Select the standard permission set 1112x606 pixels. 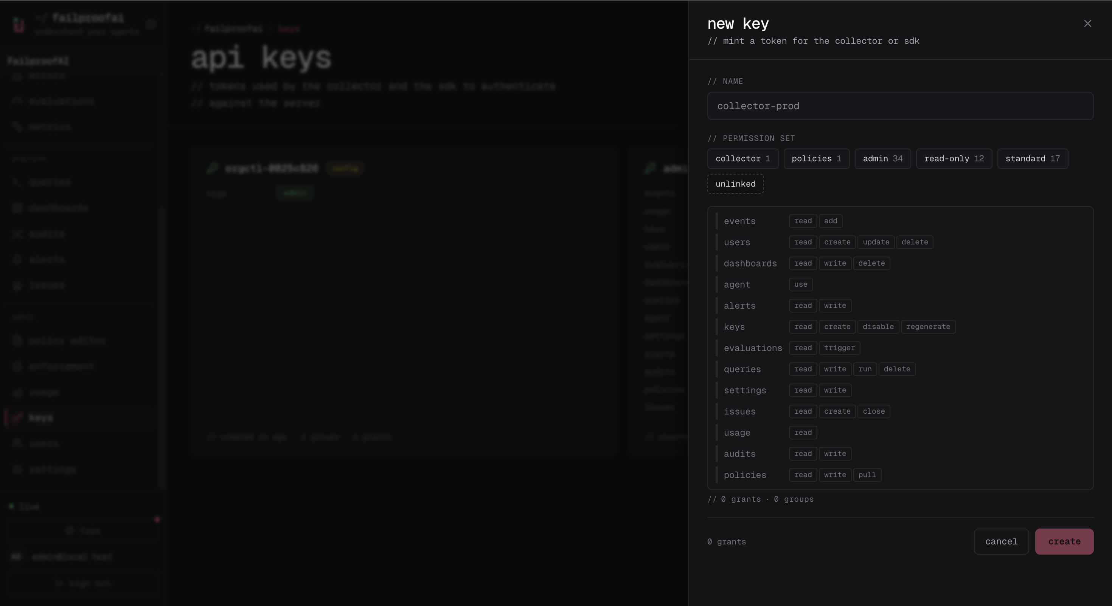[x=1033, y=159]
